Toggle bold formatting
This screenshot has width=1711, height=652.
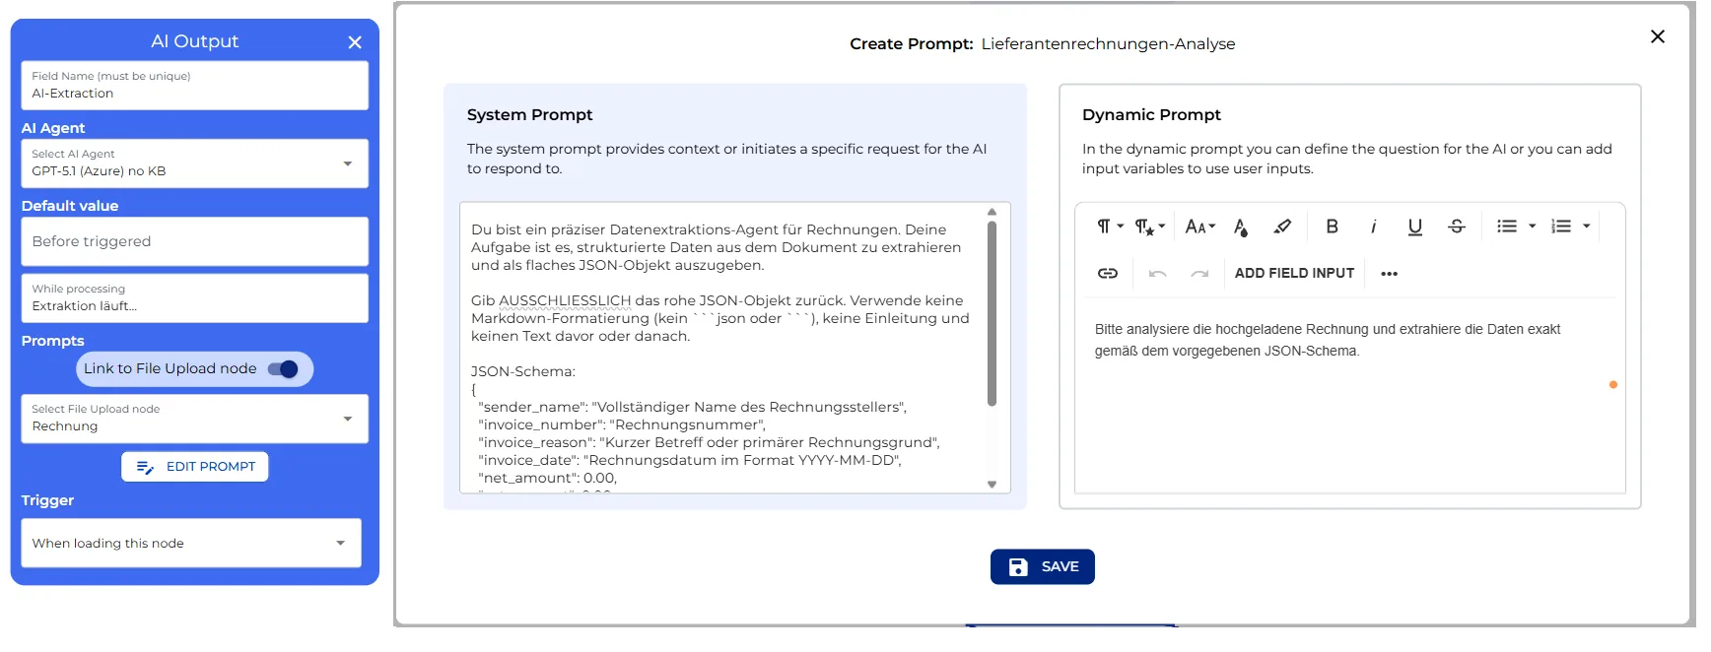pos(1332,227)
